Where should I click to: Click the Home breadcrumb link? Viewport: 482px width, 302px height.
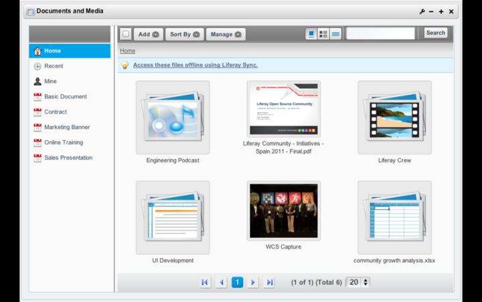click(x=128, y=51)
